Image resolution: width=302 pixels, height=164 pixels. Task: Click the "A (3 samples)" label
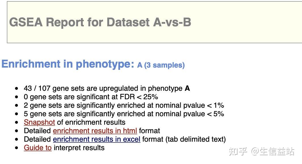click(x=161, y=65)
